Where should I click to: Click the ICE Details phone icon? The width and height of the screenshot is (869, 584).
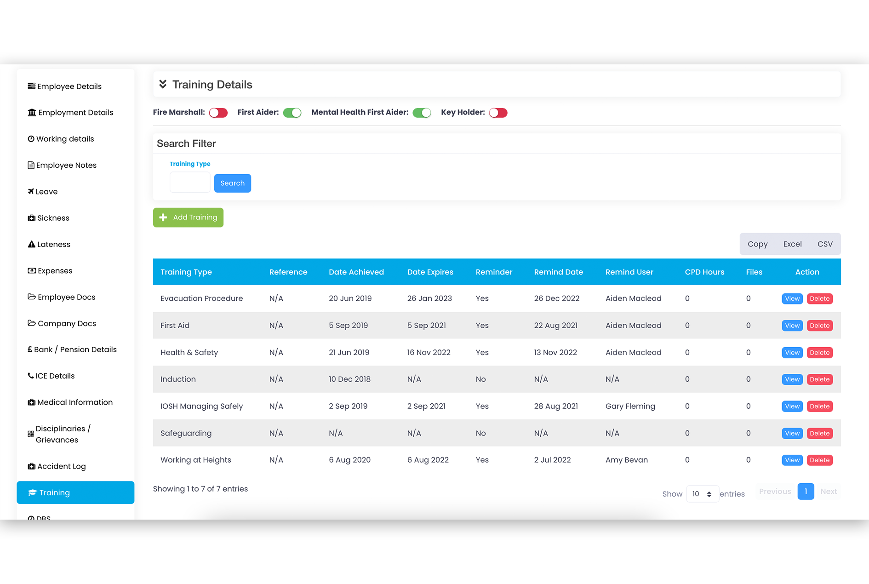pos(31,376)
